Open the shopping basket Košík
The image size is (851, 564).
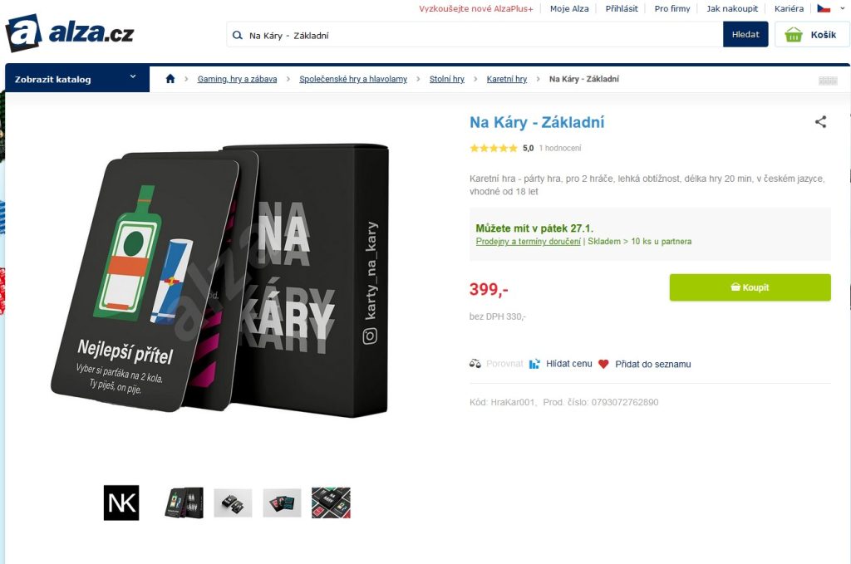coord(812,35)
